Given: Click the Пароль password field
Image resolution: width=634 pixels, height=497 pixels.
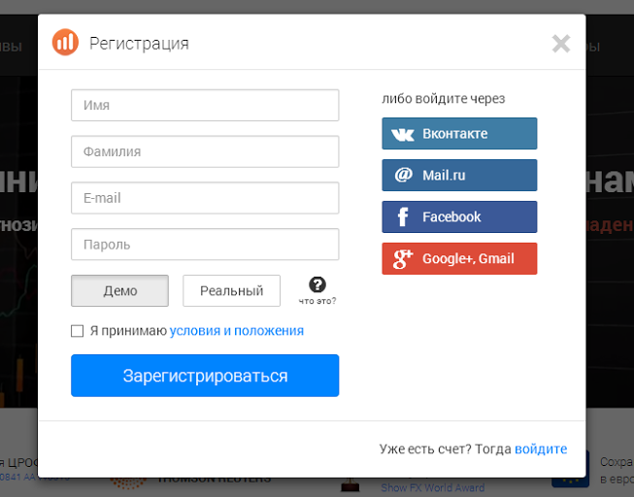Looking at the screenshot, I should point(205,245).
